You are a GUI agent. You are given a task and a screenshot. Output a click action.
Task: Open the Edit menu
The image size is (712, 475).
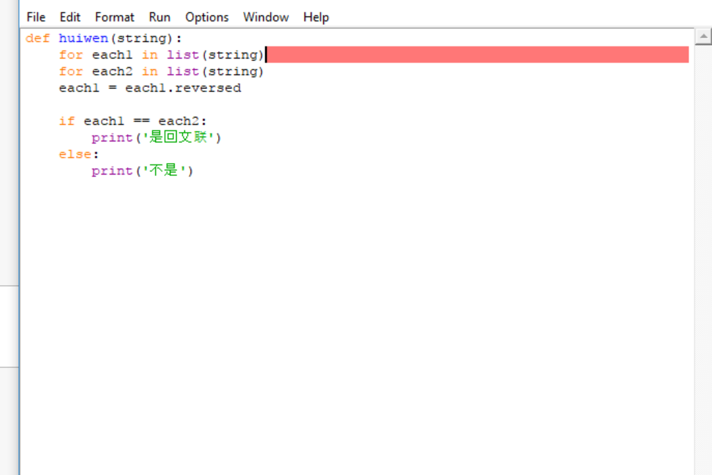pos(70,17)
